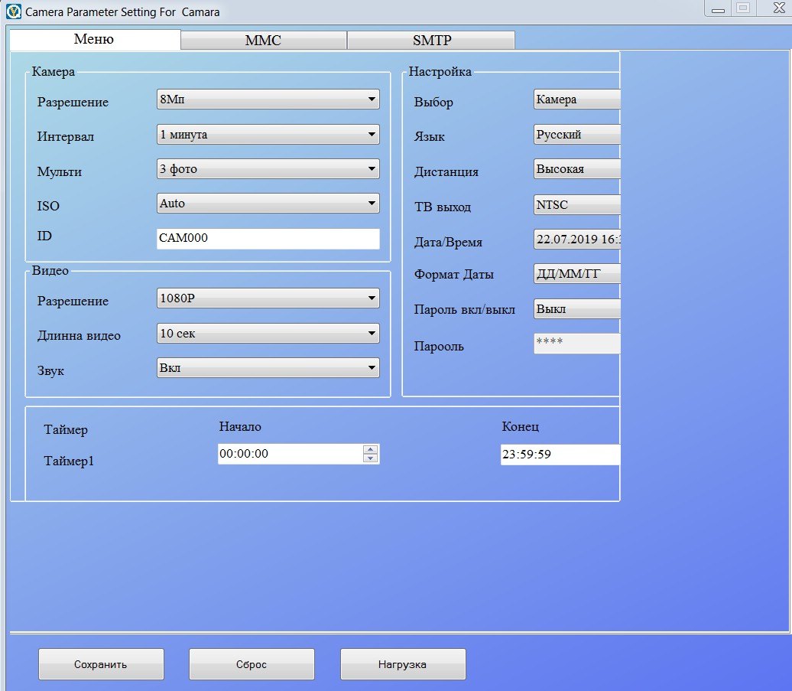Open the SMTP tab
Viewport: 792px width, 691px height.
430,41
